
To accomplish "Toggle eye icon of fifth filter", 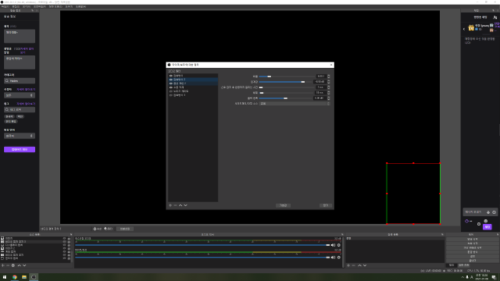I will 171,91.
